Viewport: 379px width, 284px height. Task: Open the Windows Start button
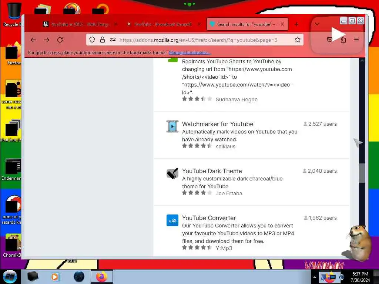click(10, 277)
